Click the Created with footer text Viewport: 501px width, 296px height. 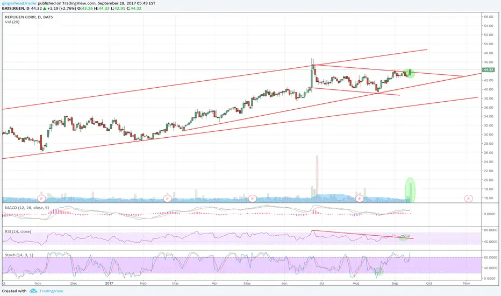point(14,291)
